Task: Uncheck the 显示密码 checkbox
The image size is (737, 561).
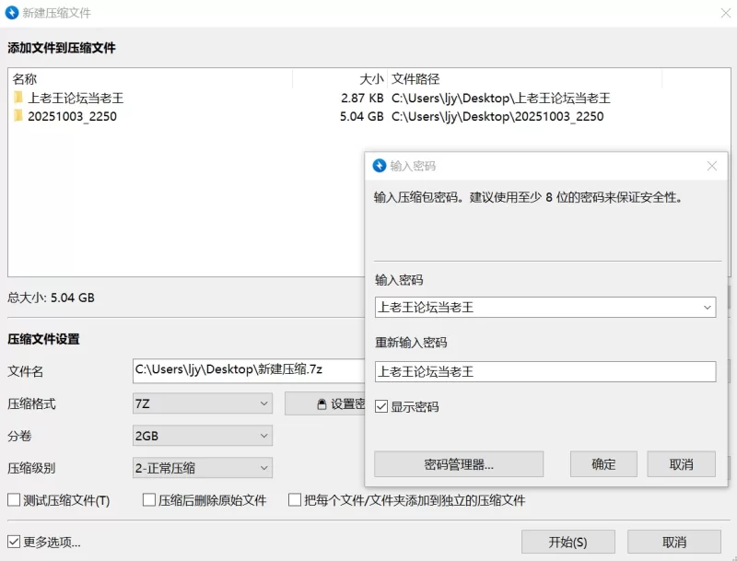Action: pyautogui.click(x=381, y=406)
